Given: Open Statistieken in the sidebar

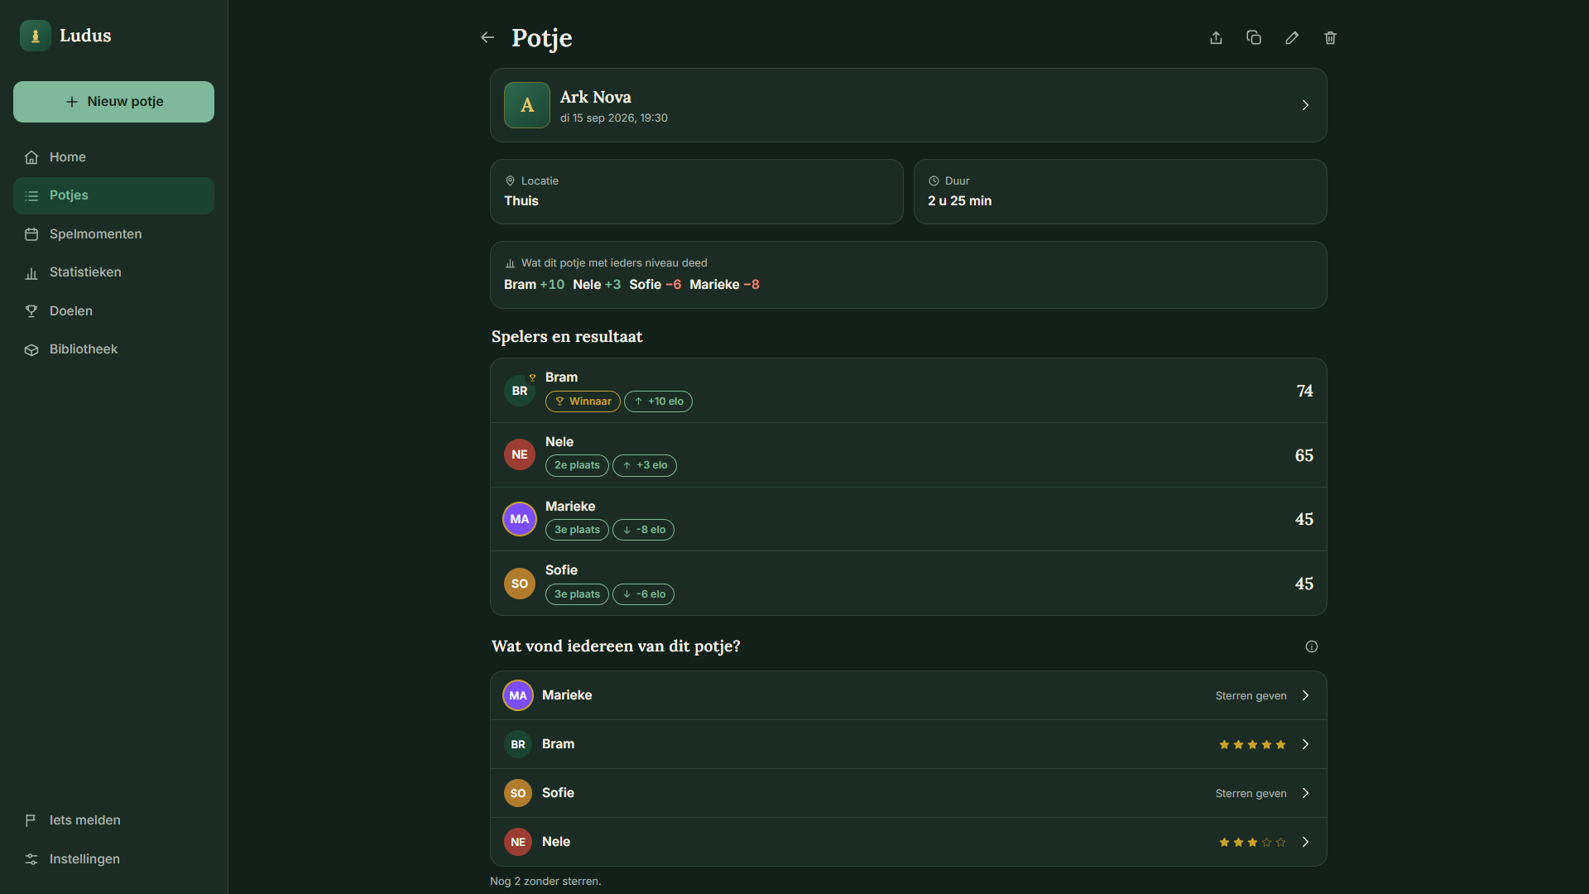Looking at the screenshot, I should 113,272.
